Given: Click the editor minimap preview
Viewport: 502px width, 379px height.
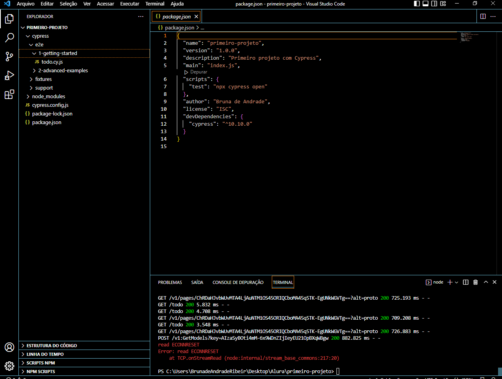Looking at the screenshot, I should click(470, 37).
